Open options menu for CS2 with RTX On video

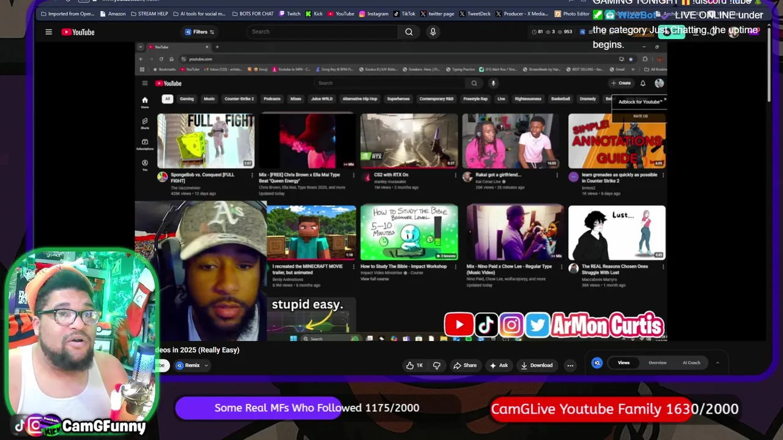[455, 175]
